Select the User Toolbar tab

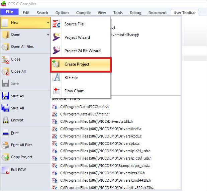pos(185,13)
